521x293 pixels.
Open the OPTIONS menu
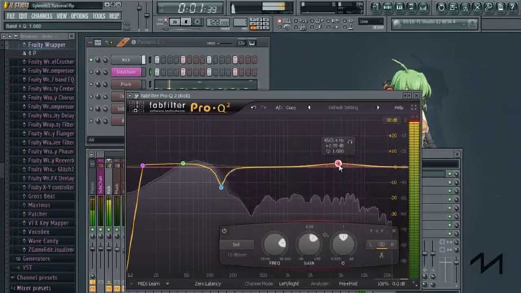click(79, 16)
